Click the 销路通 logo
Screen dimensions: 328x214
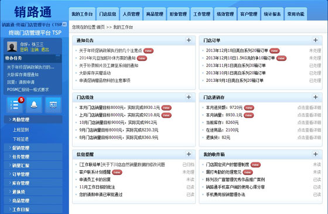click(33, 12)
